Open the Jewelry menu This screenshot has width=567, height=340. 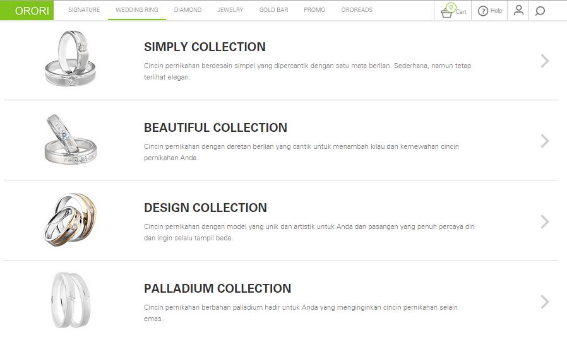pyautogui.click(x=230, y=10)
